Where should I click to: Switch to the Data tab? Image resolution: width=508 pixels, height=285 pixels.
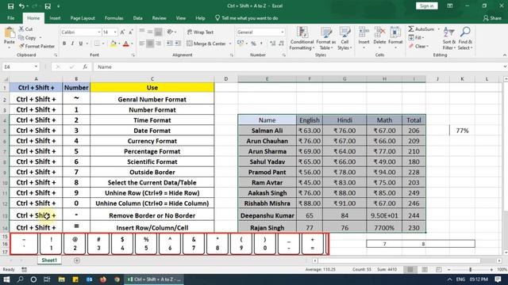(x=137, y=18)
